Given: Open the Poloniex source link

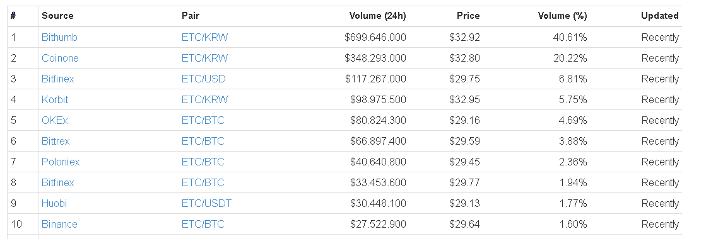Looking at the screenshot, I should 61,162.
